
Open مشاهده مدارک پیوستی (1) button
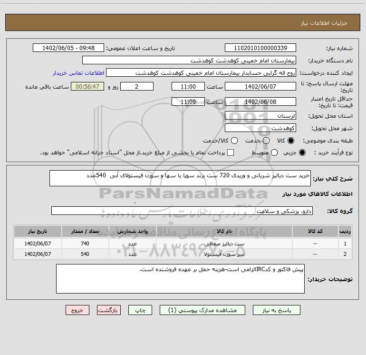click(202, 310)
